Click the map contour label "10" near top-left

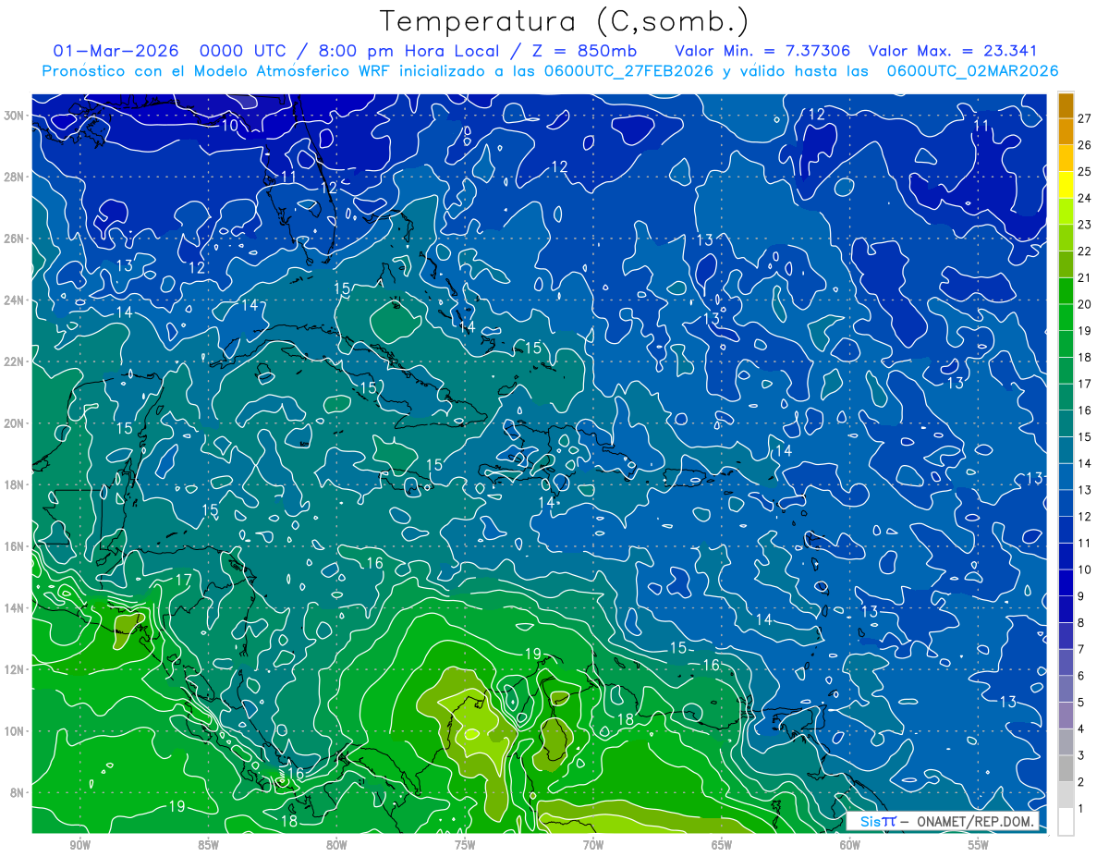tap(229, 126)
